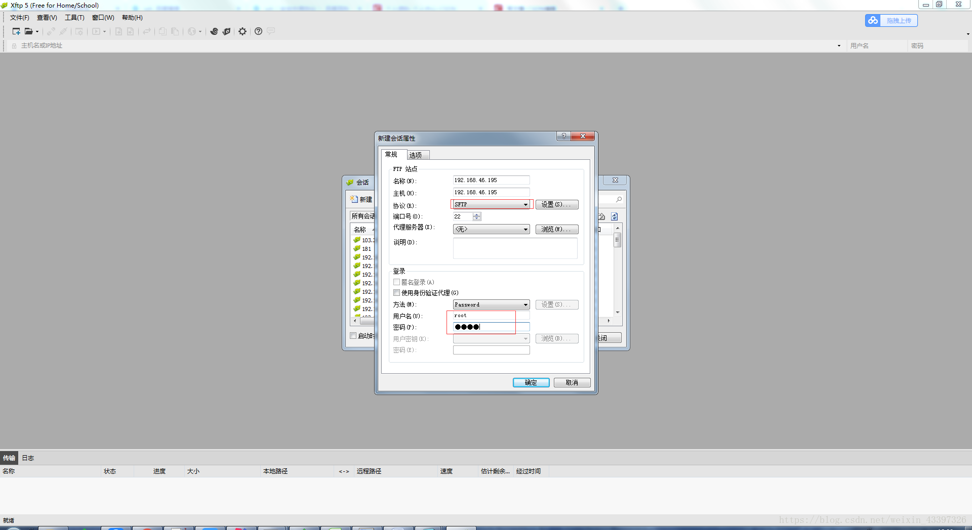This screenshot has width=972, height=530.
Task: Click the host name or IP address bar
Action: click(425, 46)
